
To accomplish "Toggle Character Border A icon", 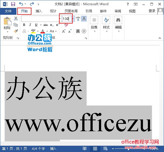I will click(84, 19).
